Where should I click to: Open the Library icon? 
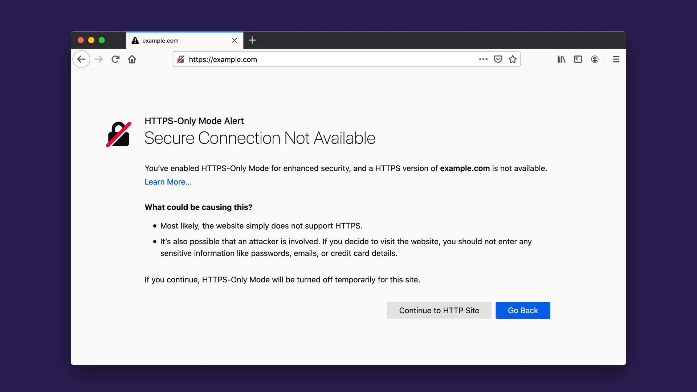point(561,59)
